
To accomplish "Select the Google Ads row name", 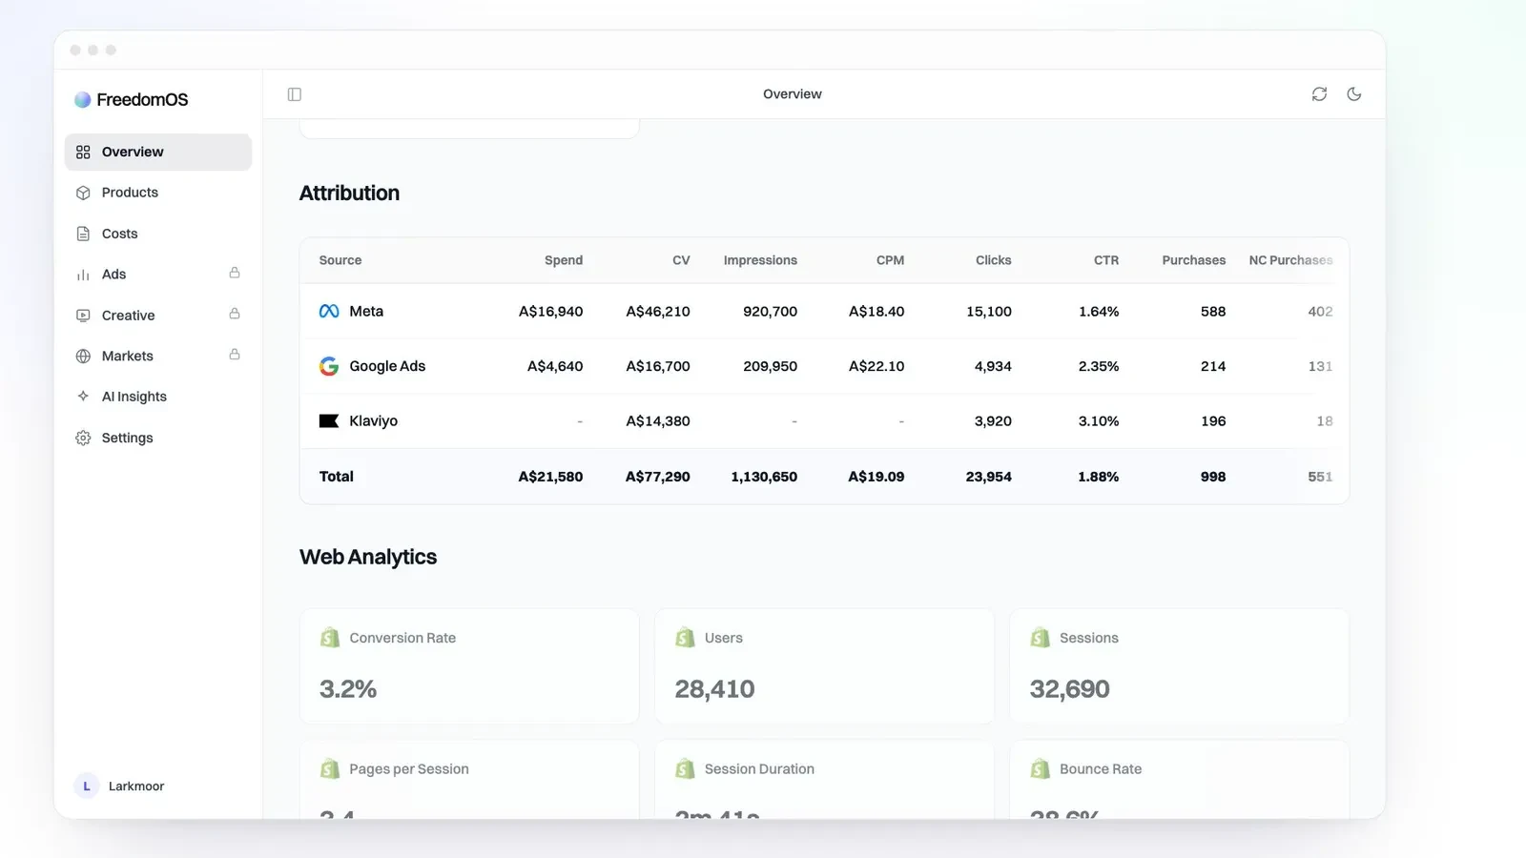I will (x=387, y=366).
